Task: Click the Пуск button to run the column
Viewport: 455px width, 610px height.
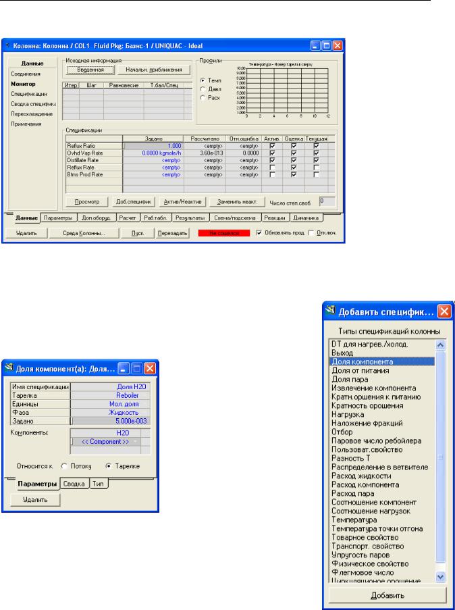Action: click(x=138, y=234)
